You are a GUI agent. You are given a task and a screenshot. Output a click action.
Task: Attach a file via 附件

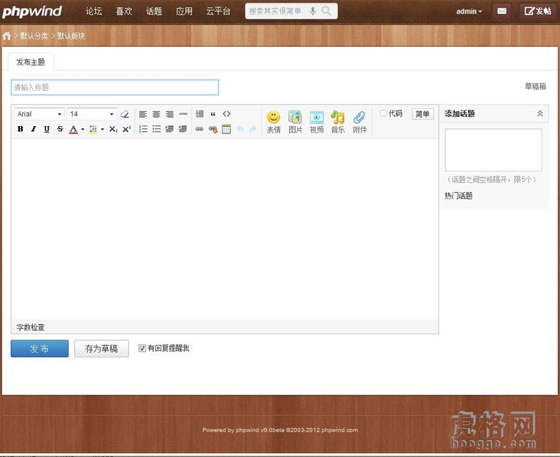pos(360,121)
